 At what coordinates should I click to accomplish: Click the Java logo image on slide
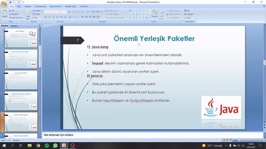[x=221, y=108]
